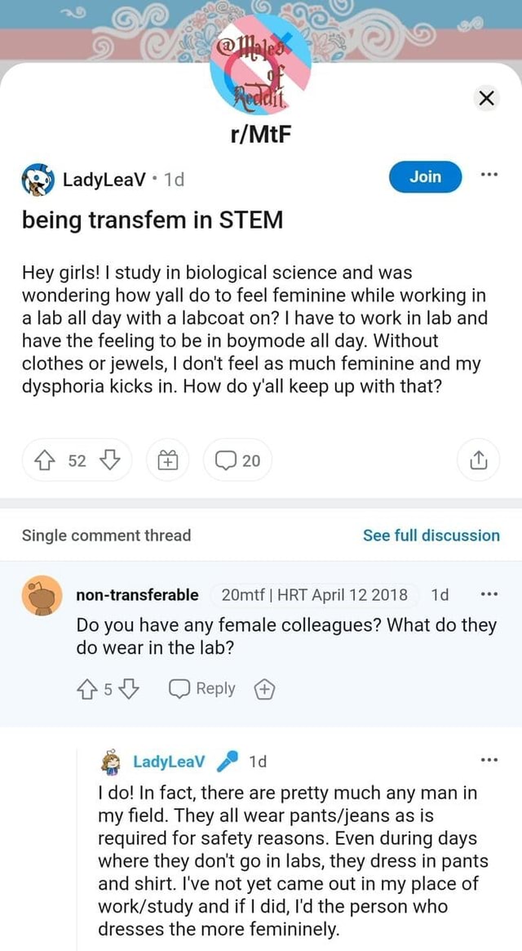
Task: Share the post using the share icon
Action: [478, 460]
